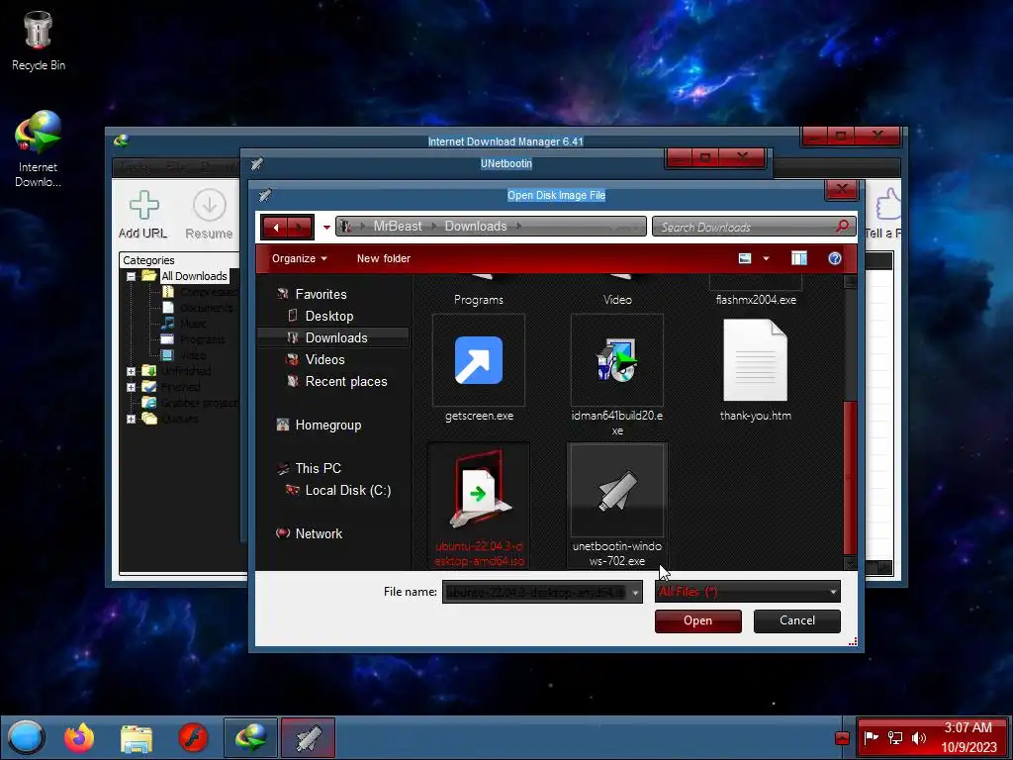Open Videos in navigation pane
Image resolution: width=1013 pixels, height=760 pixels.
[x=324, y=359]
